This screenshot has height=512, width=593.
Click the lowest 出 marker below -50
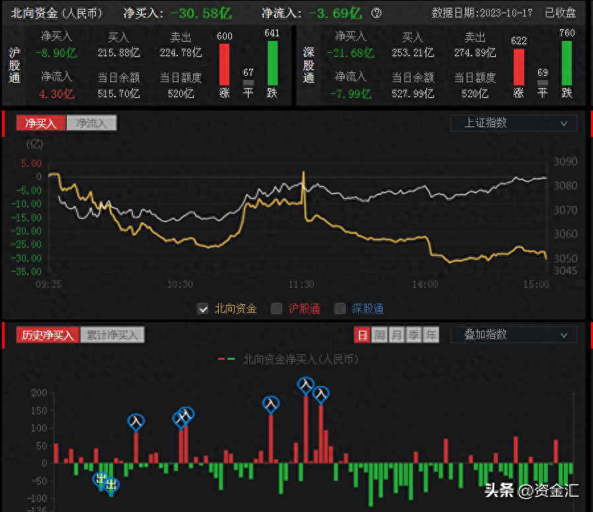(112, 485)
